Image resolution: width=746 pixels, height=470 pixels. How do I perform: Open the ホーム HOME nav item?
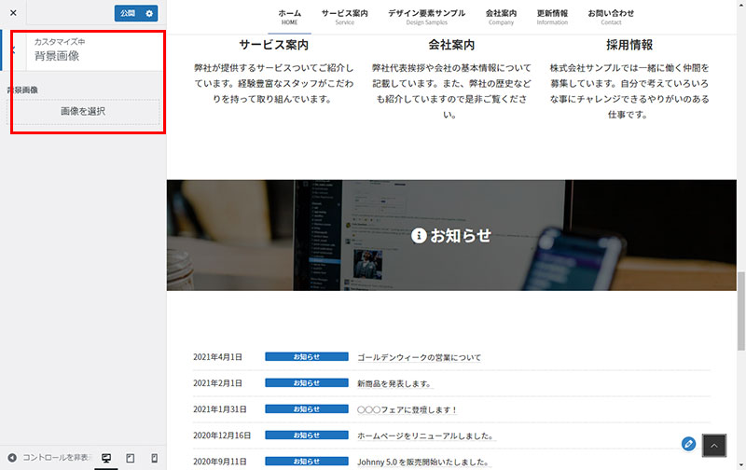coord(289,16)
